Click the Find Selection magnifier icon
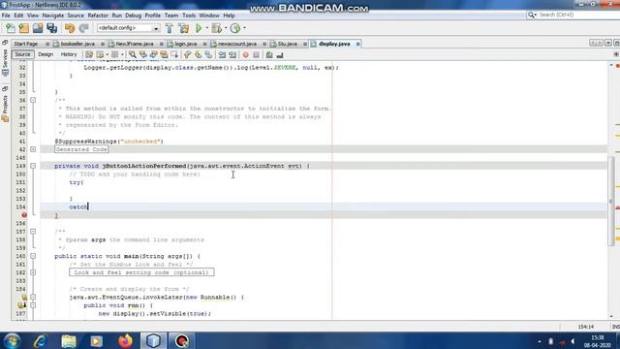Screen dimensions: 620x349 (133, 54)
